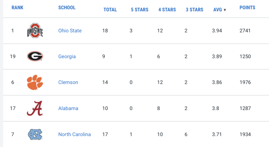
Task: Sort by 3 STARS column header
Action: pyautogui.click(x=194, y=10)
